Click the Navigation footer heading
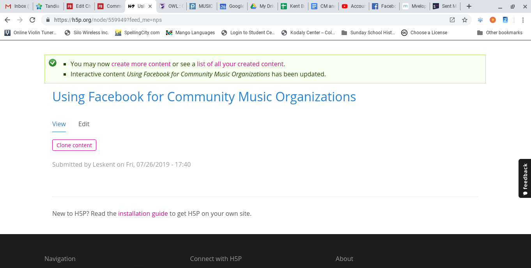 60,259
